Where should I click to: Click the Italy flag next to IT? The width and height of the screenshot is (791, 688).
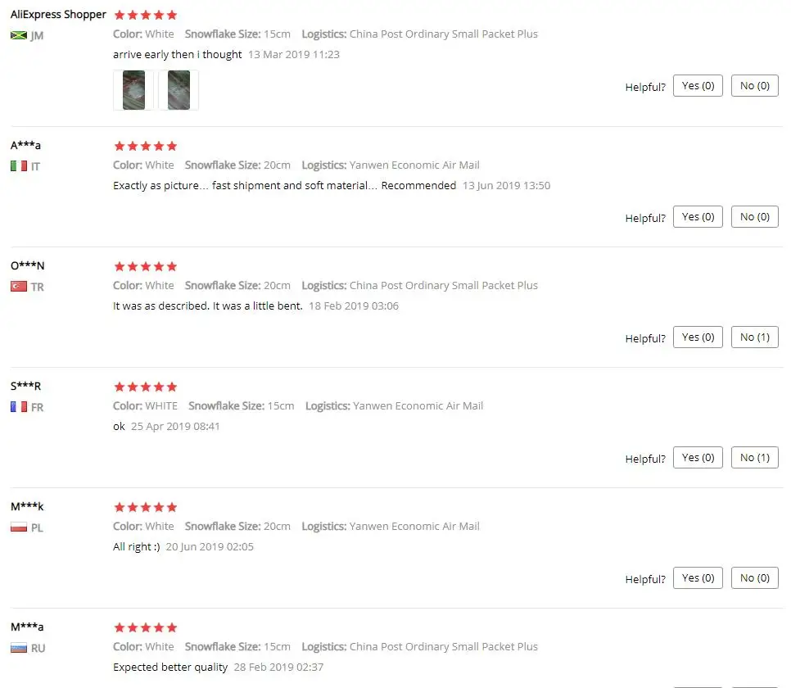(x=19, y=166)
